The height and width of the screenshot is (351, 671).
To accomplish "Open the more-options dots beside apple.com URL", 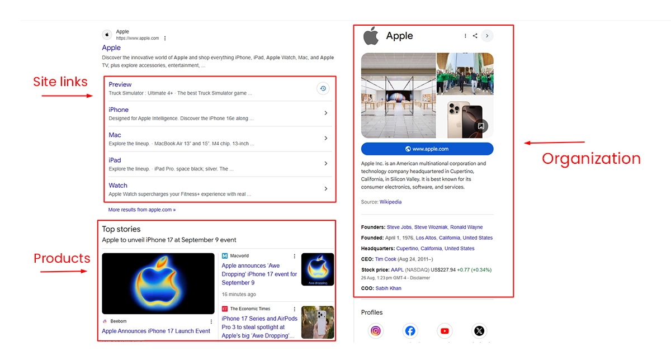I will [x=165, y=39].
